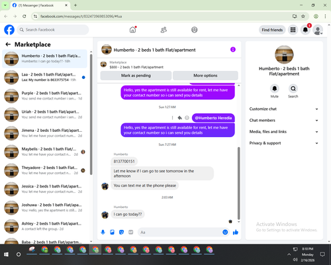331x265 pixels.
Task: Open the account profile avatar menu
Action: (318, 30)
